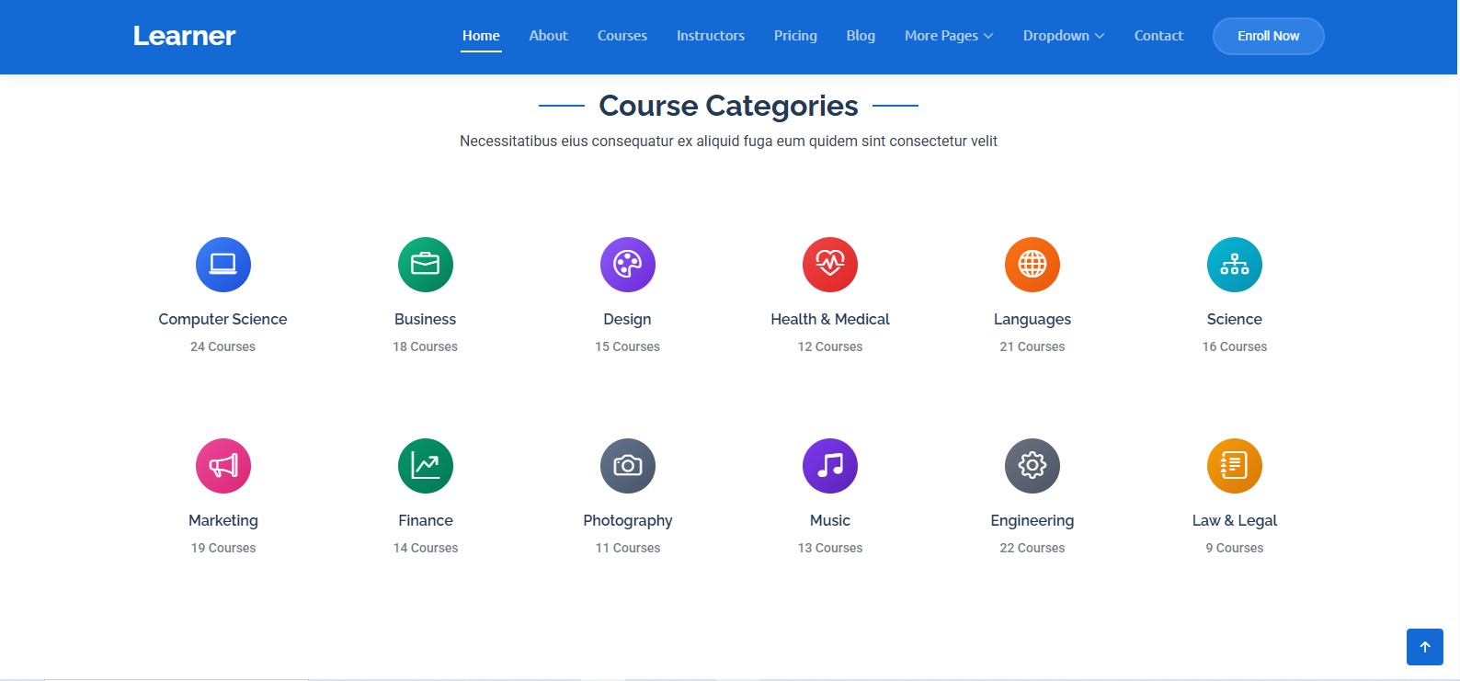Expand the Dropdown menu in navbar
Viewport: 1460px width, 681px height.
[x=1063, y=36]
